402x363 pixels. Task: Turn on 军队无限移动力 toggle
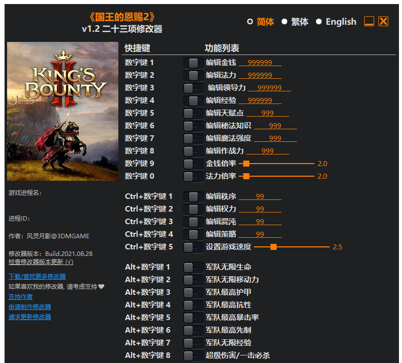coord(193,280)
